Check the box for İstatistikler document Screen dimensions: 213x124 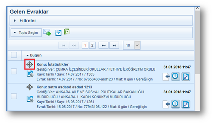14,71
